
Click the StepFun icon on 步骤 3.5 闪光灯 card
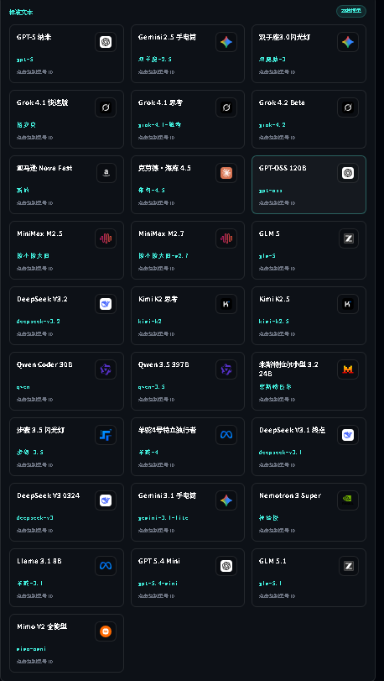pyautogui.click(x=106, y=435)
